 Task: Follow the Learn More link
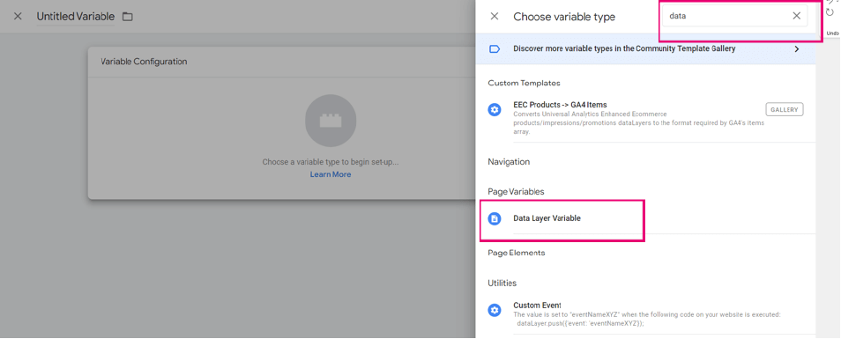(x=331, y=174)
